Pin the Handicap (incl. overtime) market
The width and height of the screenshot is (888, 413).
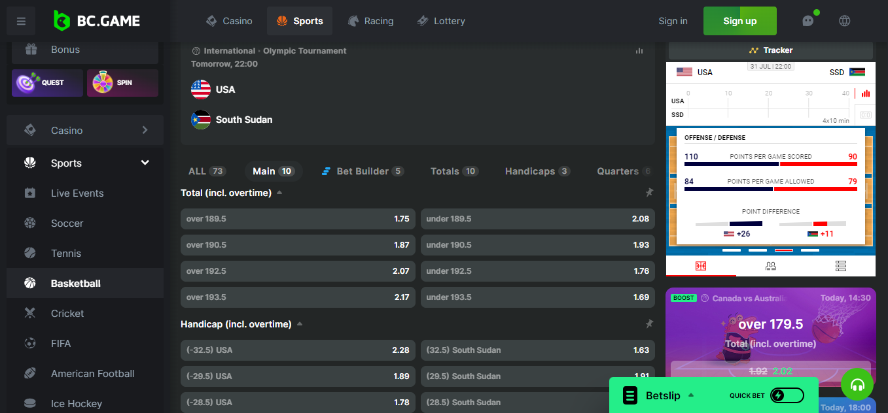(x=649, y=323)
